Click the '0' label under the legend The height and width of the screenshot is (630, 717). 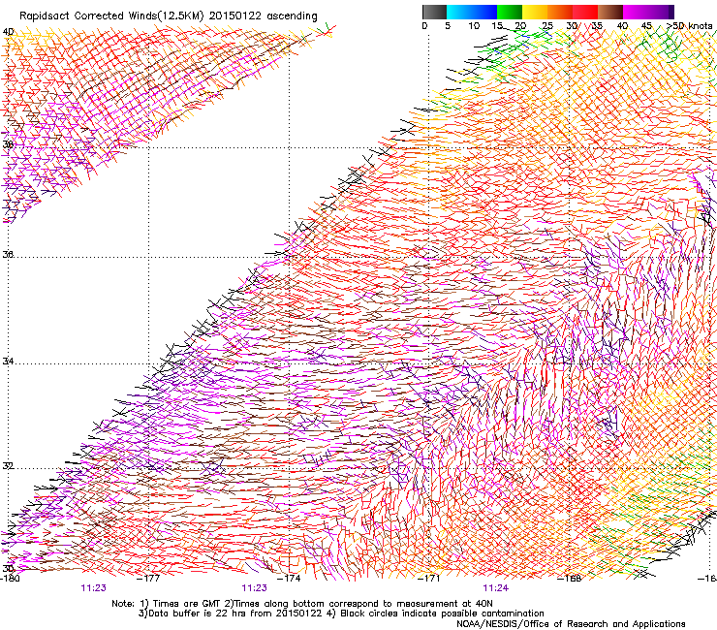click(x=424, y=26)
